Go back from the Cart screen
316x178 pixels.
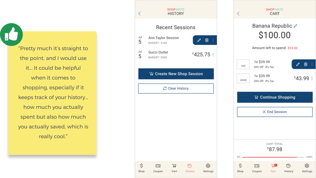pos(238,13)
